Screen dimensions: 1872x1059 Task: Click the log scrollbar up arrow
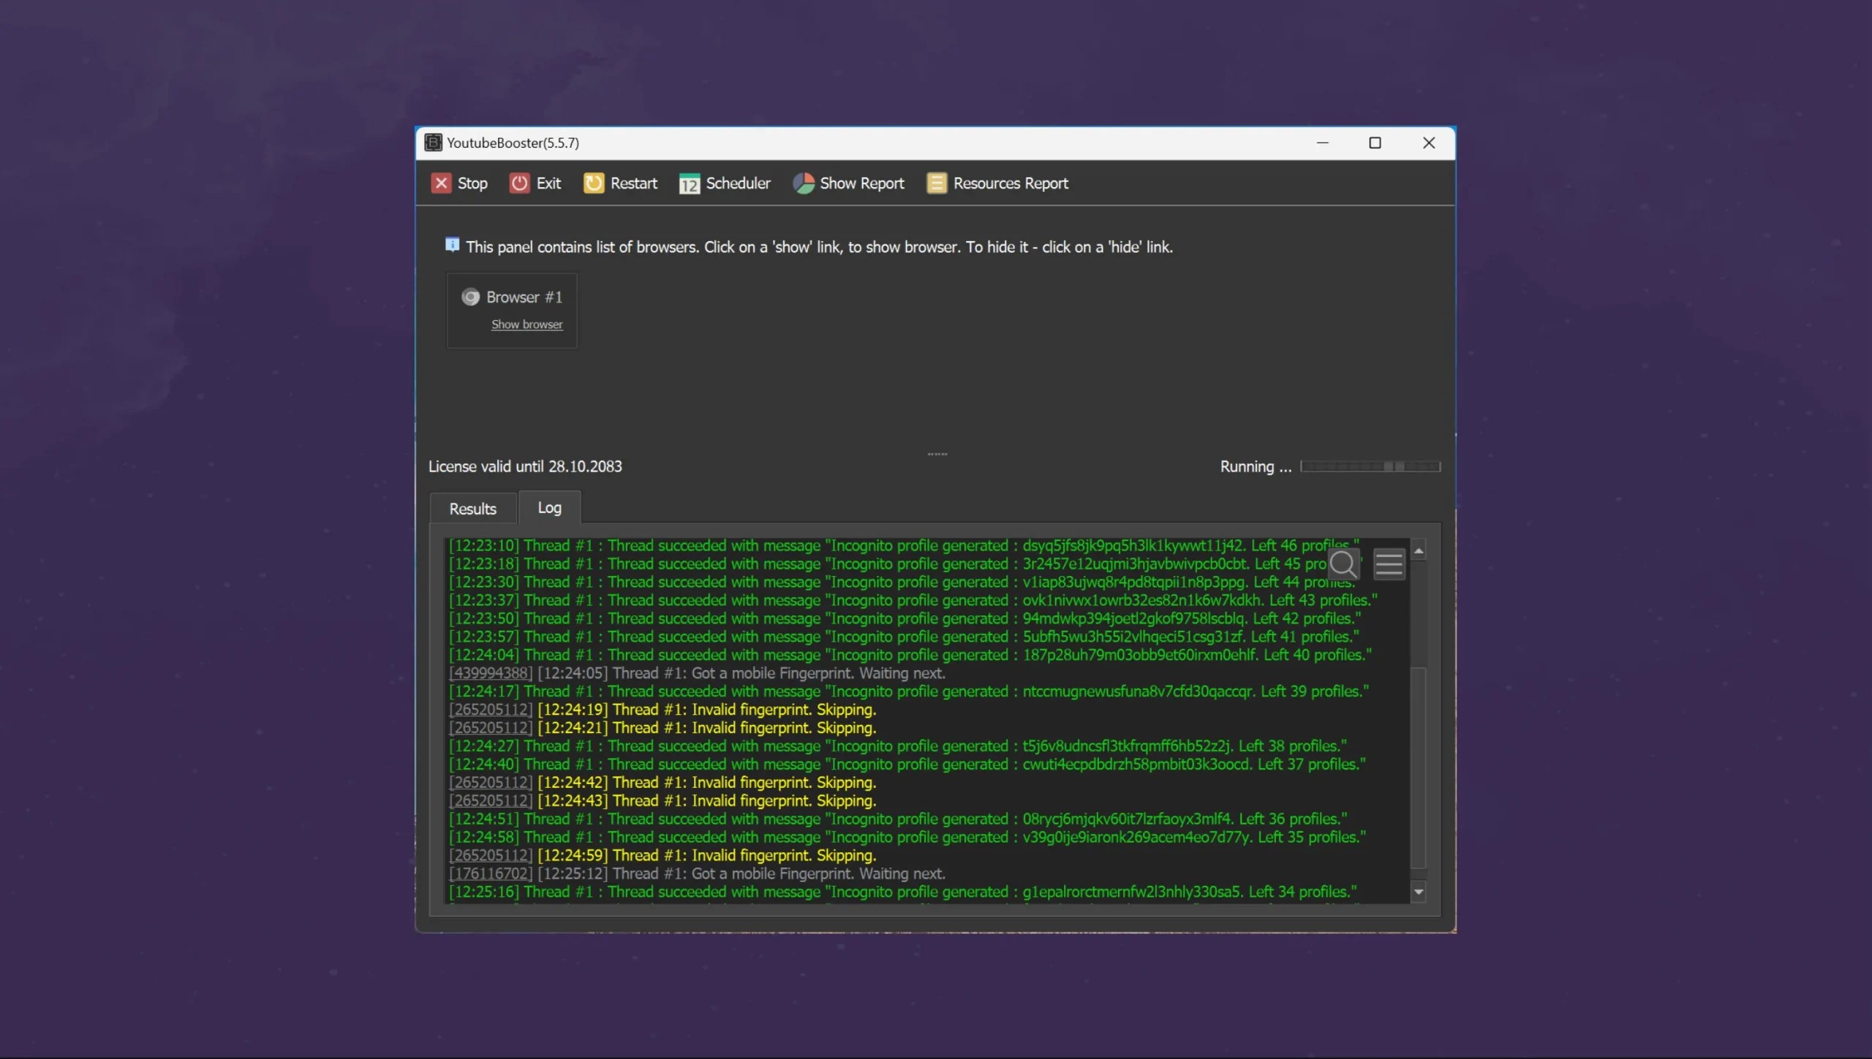coord(1419,550)
